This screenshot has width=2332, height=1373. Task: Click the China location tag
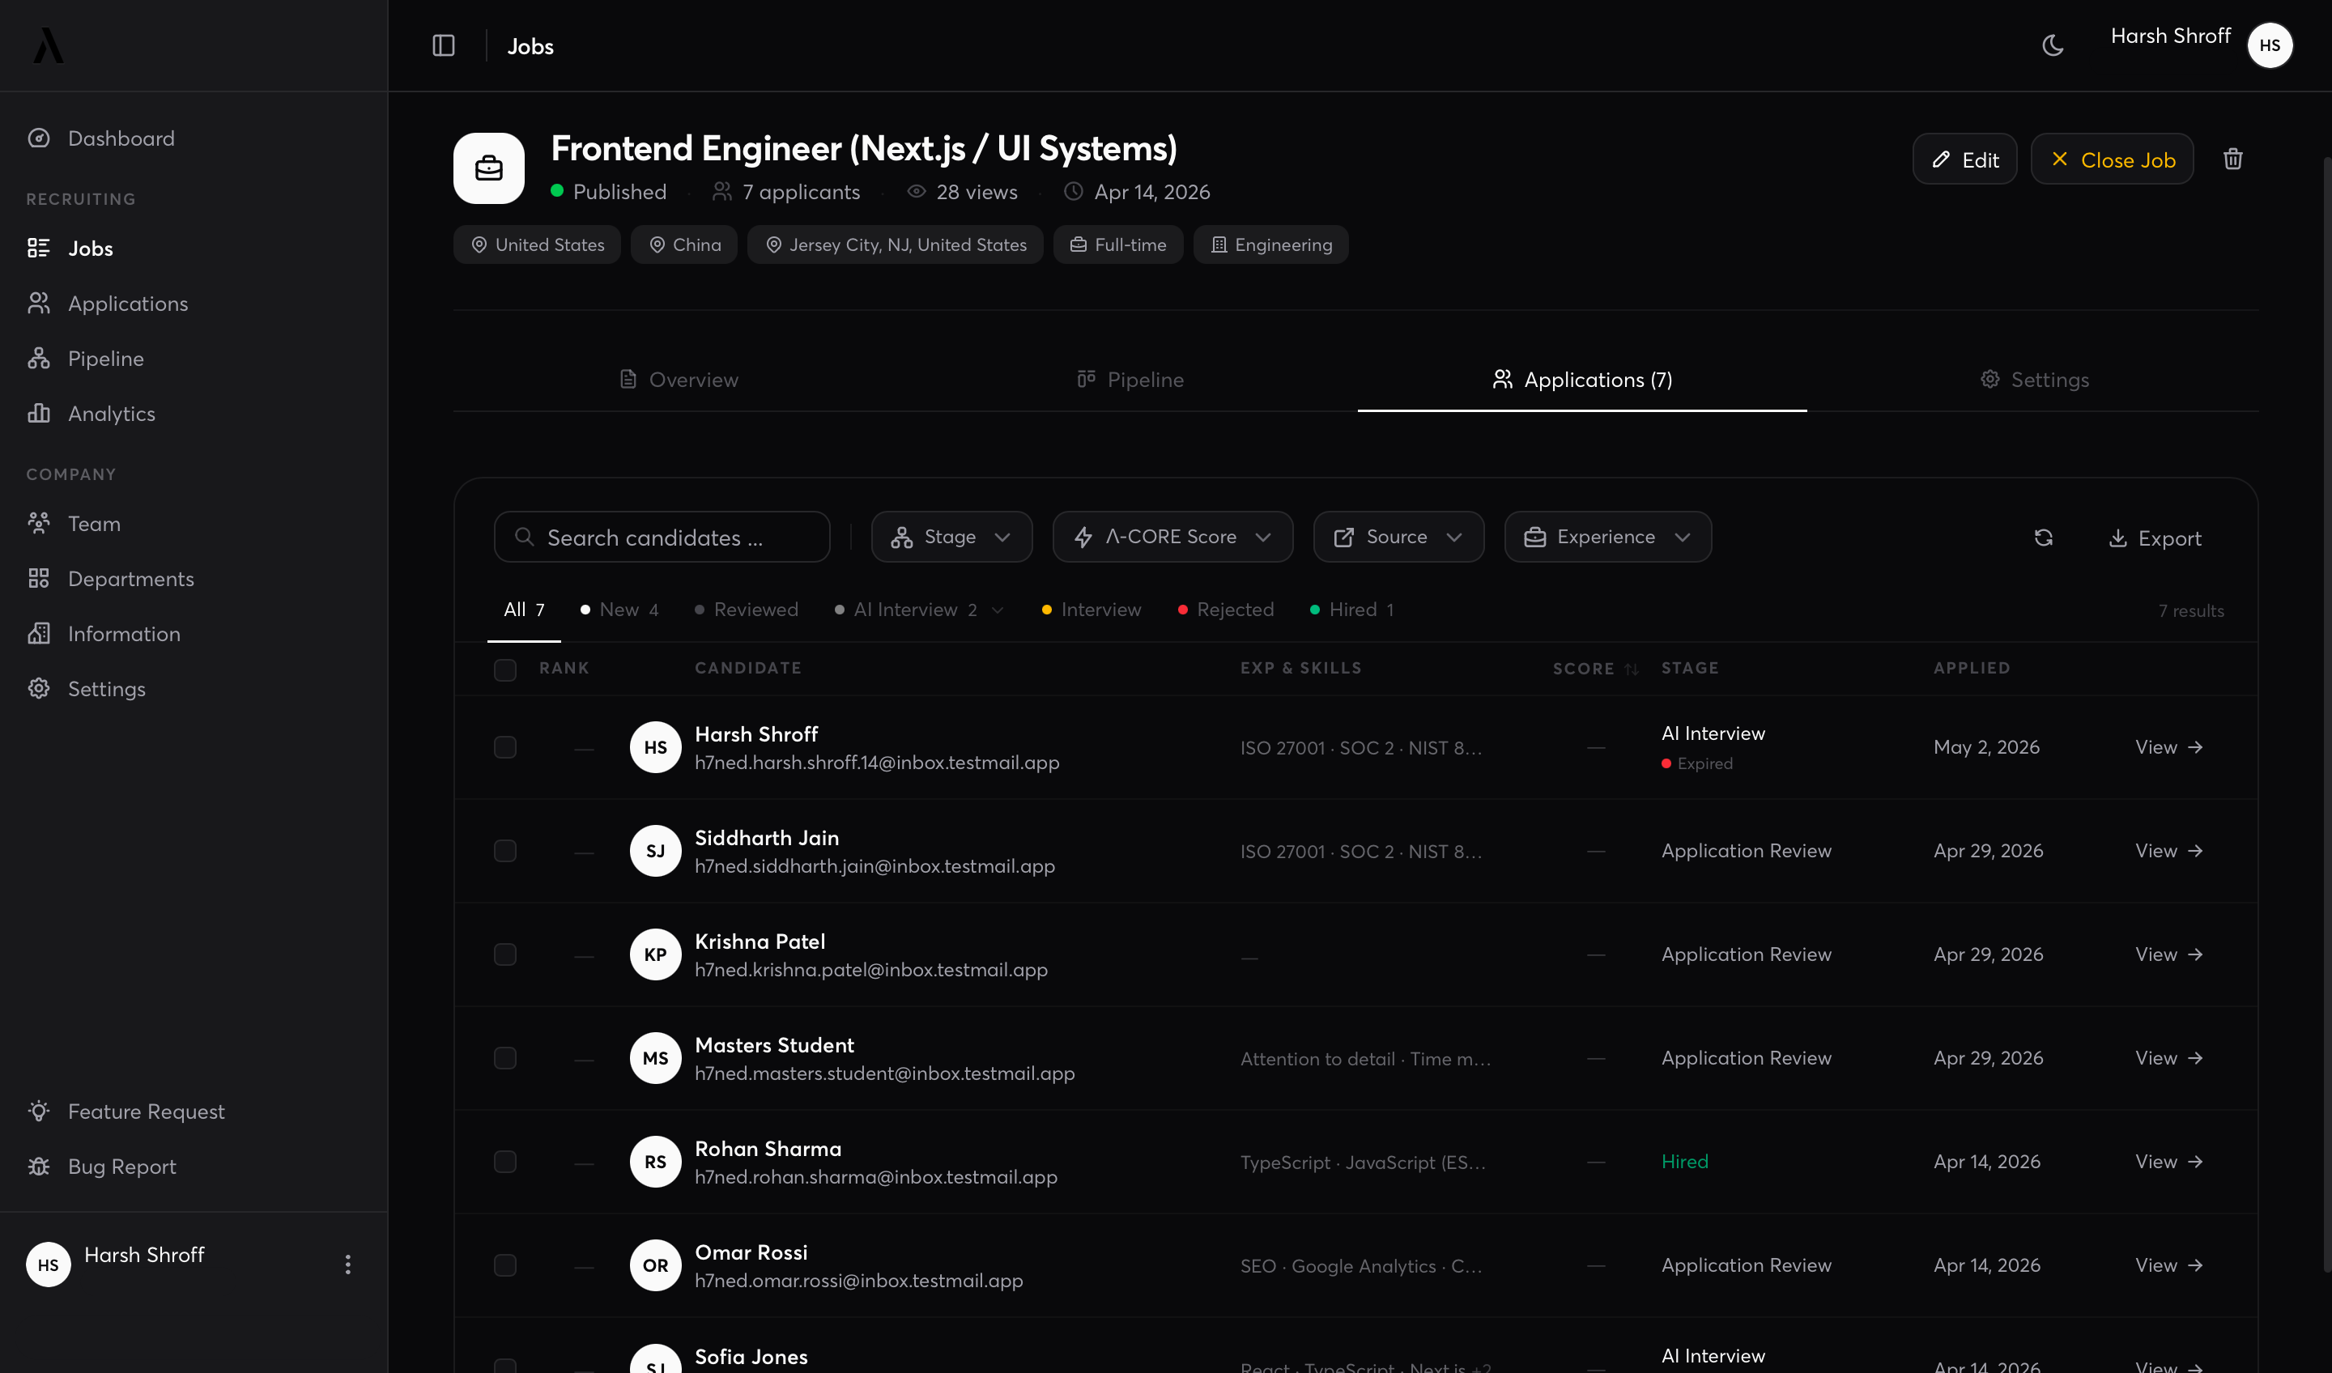tap(684, 244)
